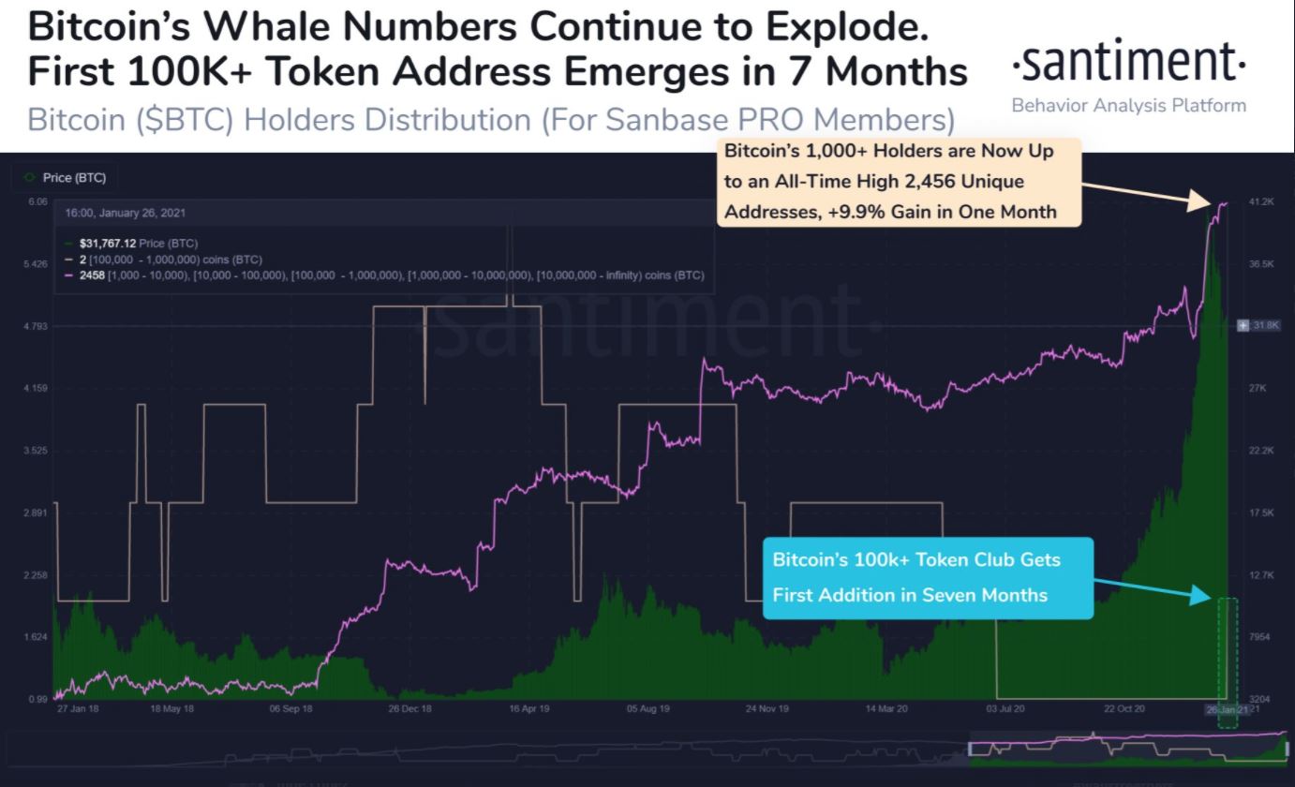Click the plus icon beside the 31.8K price label
This screenshot has width=1295, height=787.
(x=1243, y=325)
